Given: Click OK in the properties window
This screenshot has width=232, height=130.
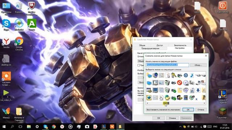Looking at the screenshot, I should point(159,118).
